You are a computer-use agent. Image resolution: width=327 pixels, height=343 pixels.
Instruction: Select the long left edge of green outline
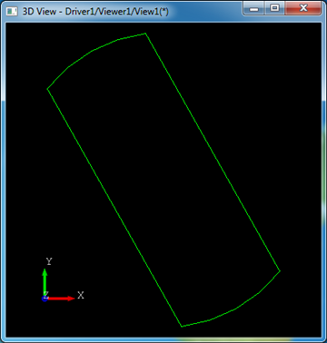[x=114, y=208]
